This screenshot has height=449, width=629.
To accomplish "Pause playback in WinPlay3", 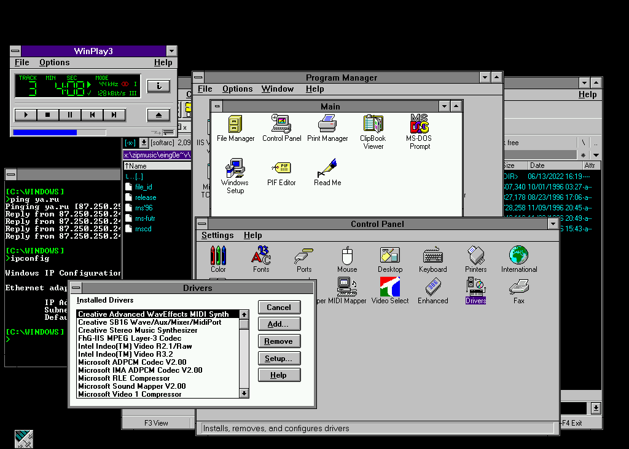I will [x=70, y=115].
